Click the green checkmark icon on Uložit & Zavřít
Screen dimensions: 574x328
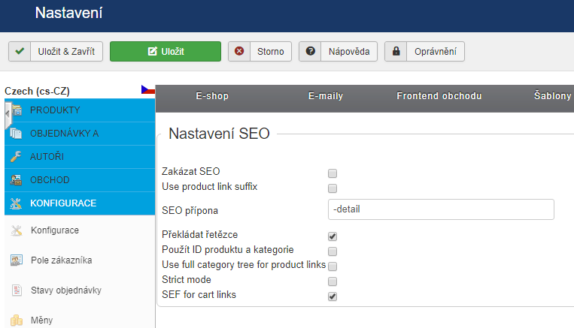(20, 51)
